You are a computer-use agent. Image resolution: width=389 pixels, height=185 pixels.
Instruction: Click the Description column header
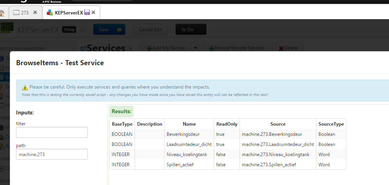pos(149,124)
